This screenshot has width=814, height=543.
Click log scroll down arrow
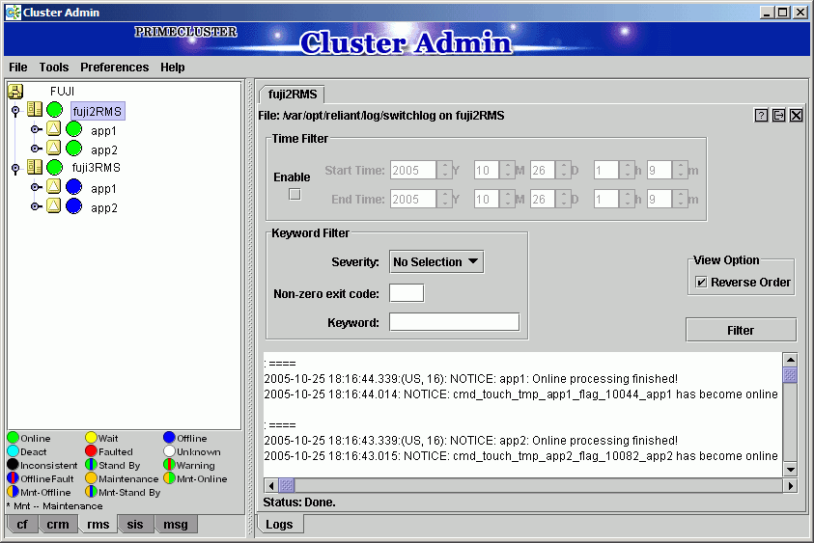point(790,470)
